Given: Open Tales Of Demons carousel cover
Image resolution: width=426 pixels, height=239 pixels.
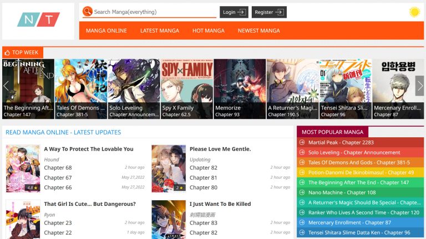Looking at the screenshot, I should pyautogui.click(x=81, y=89).
